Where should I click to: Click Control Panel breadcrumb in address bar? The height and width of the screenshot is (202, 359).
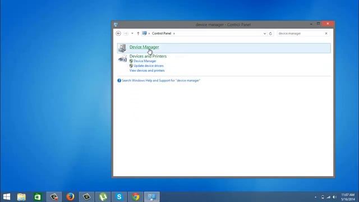(162, 34)
